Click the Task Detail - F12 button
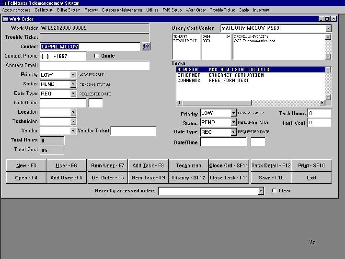345x259 pixels. click(x=271, y=165)
